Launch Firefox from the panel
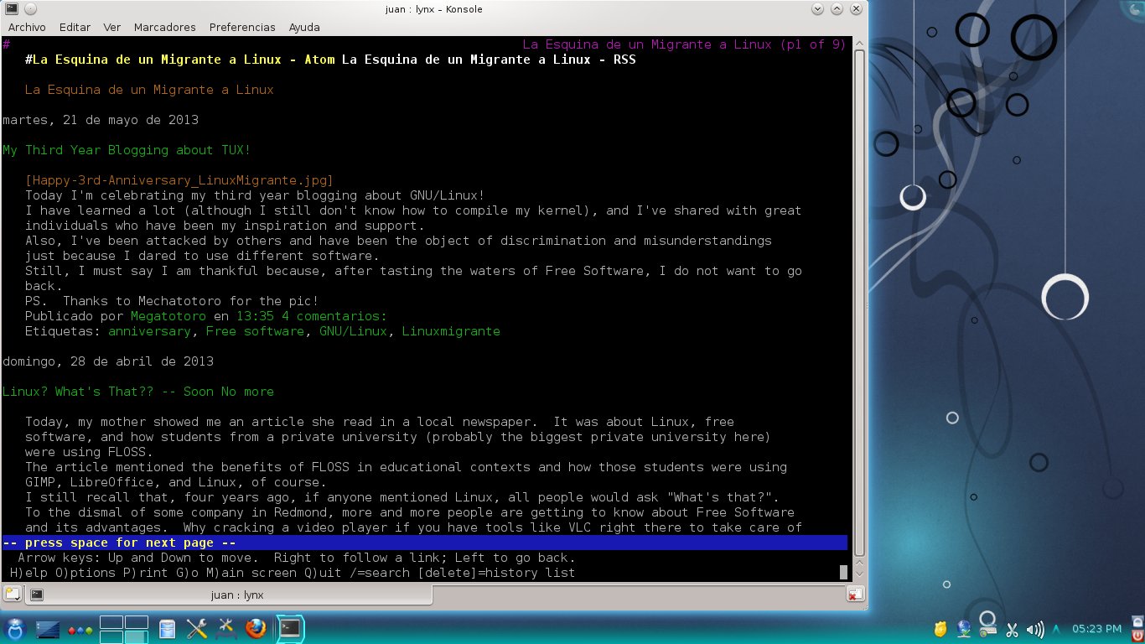The image size is (1145, 644). (x=256, y=628)
